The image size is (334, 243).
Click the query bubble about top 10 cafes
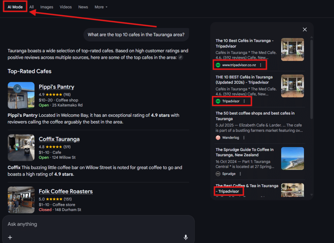click(x=136, y=35)
